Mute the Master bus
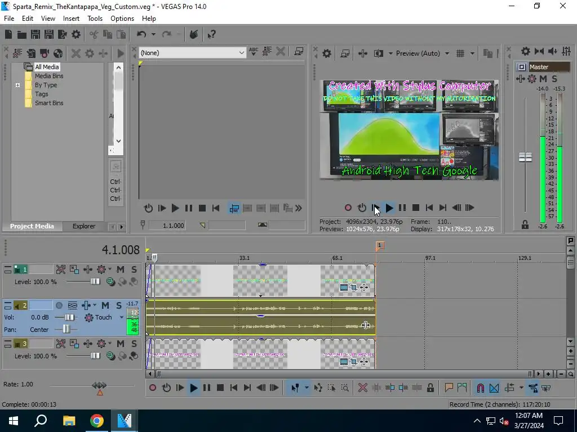Viewport: 577px width, 432px height. tap(543, 79)
